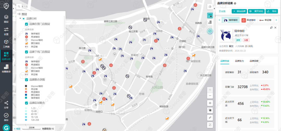Select 品牌分析 brand analysis in sidebar
The image size is (281, 131).
(6, 56)
